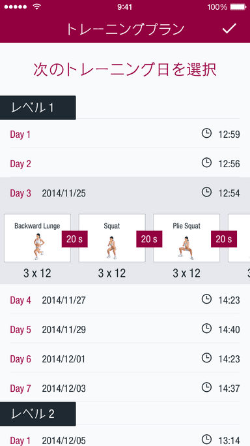Select Day 7 dated 2014/12/03
This screenshot has height=446, width=250.
point(125,389)
